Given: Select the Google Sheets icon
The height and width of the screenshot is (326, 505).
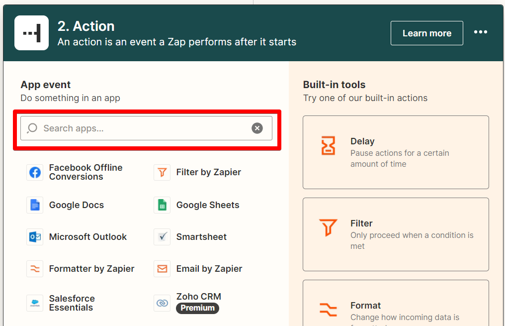Looking at the screenshot, I should point(162,205).
